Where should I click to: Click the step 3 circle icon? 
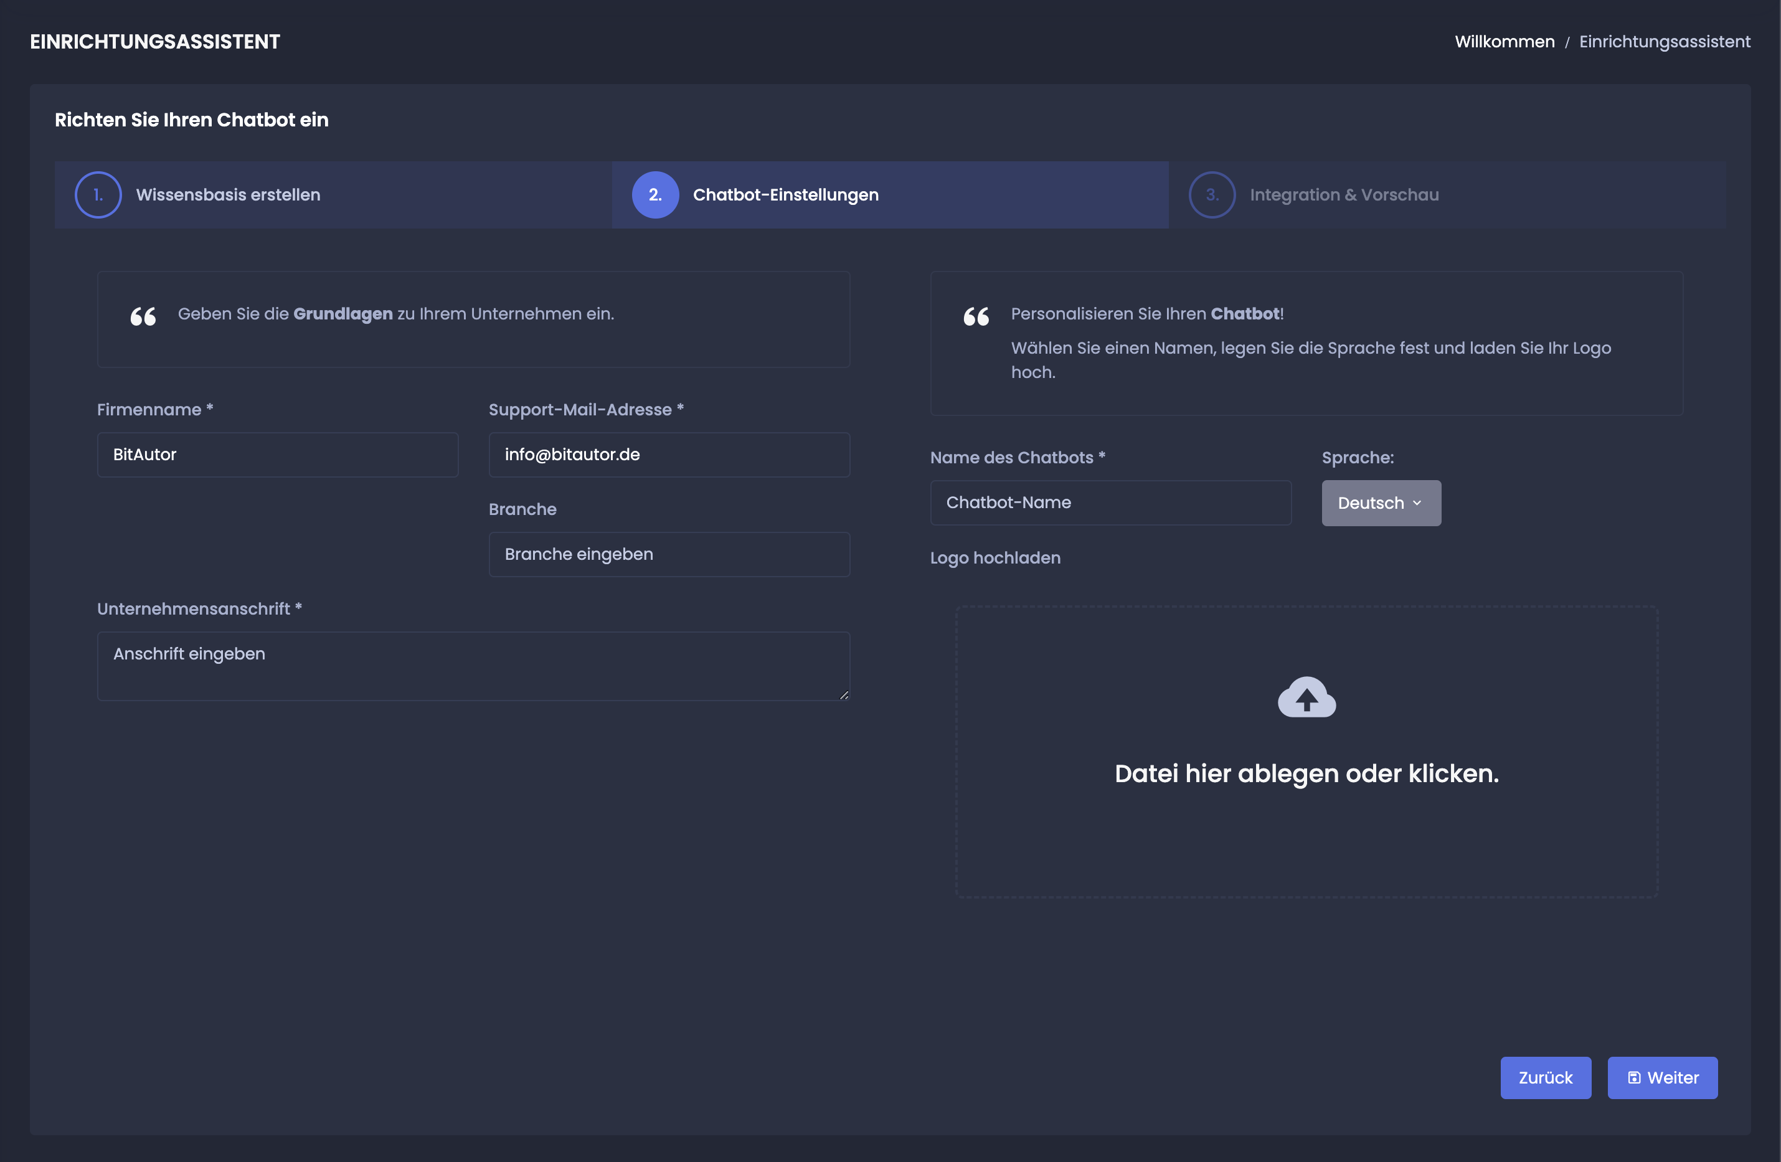(x=1212, y=194)
